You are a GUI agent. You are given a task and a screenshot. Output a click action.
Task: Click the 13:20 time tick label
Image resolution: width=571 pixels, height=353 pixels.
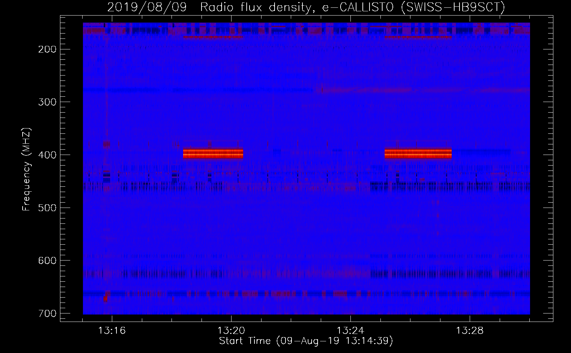coord(231,331)
